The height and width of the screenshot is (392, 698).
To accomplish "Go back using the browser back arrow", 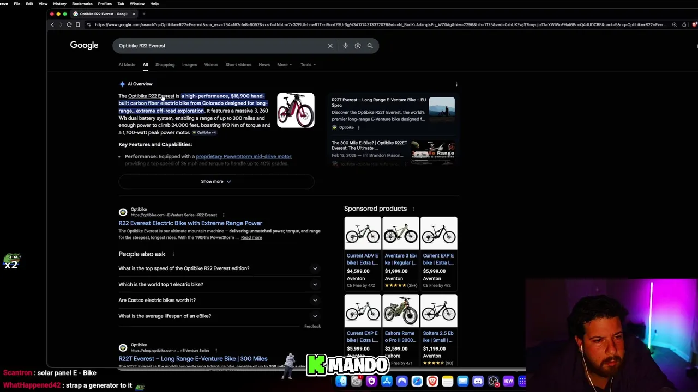I will point(52,24).
